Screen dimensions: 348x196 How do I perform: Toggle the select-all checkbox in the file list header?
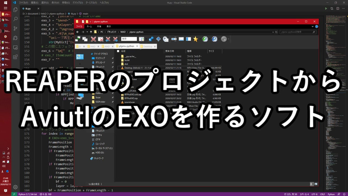118,51
